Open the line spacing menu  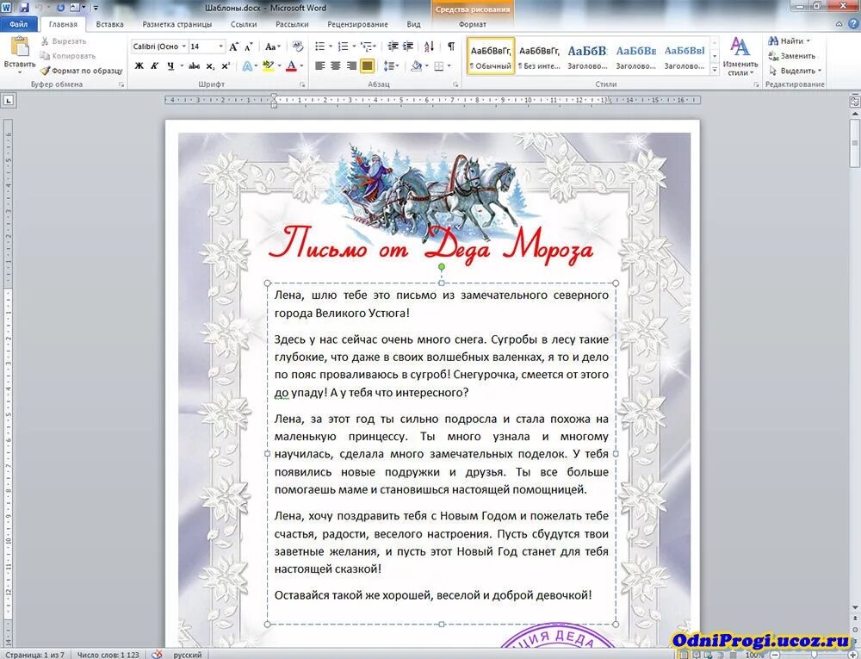(x=390, y=65)
